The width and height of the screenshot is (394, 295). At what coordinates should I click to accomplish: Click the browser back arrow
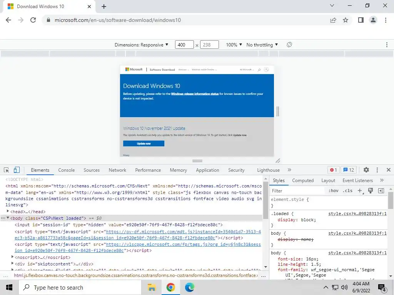click(8, 20)
